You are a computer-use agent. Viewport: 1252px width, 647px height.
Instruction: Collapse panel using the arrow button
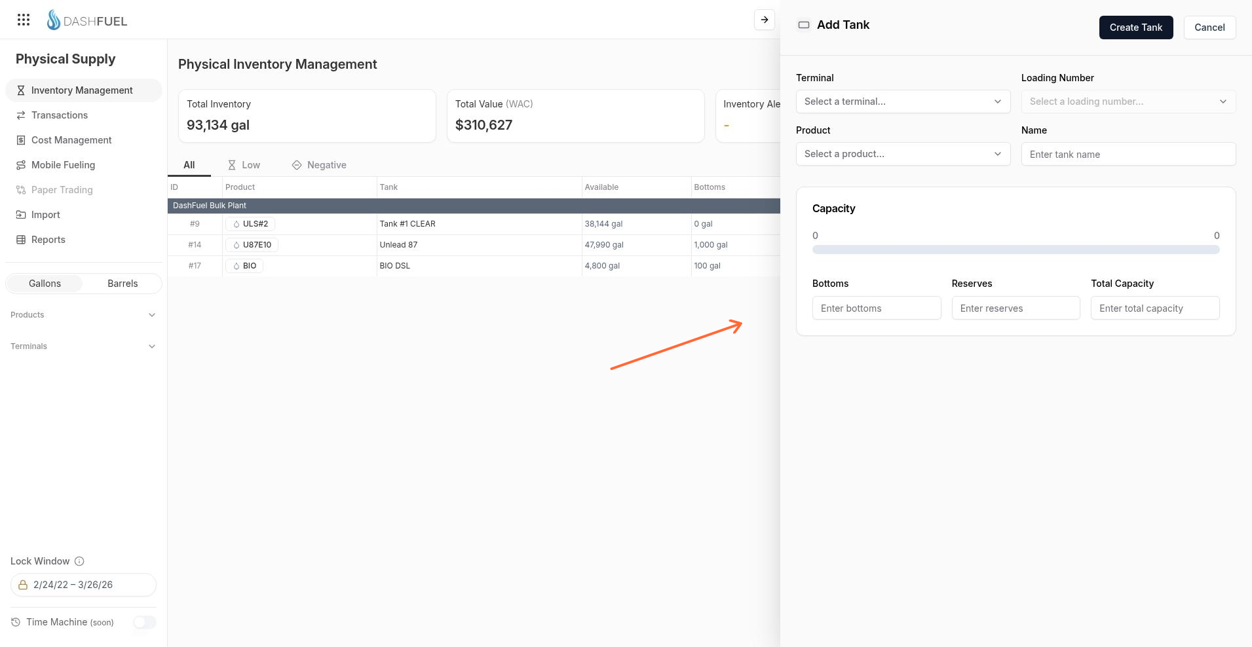(x=765, y=20)
